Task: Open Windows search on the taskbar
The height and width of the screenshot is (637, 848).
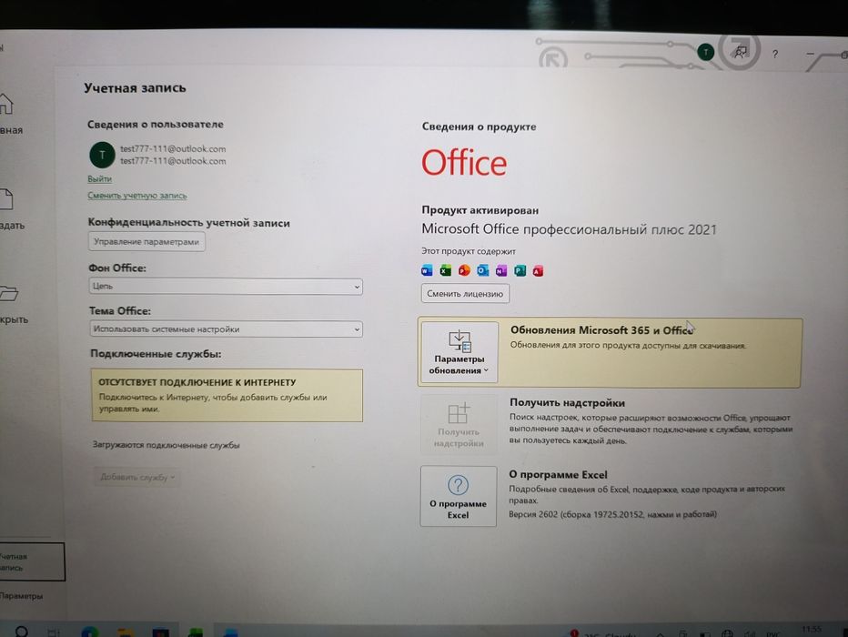Action: coord(22,631)
